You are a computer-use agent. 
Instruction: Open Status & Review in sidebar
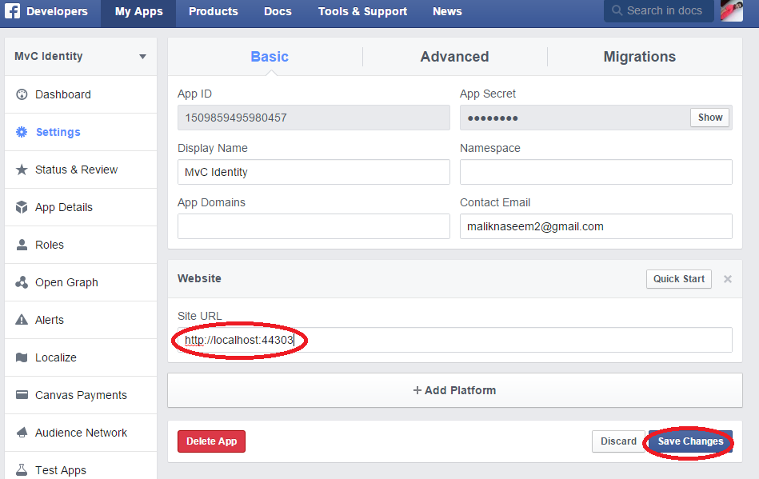click(x=81, y=170)
